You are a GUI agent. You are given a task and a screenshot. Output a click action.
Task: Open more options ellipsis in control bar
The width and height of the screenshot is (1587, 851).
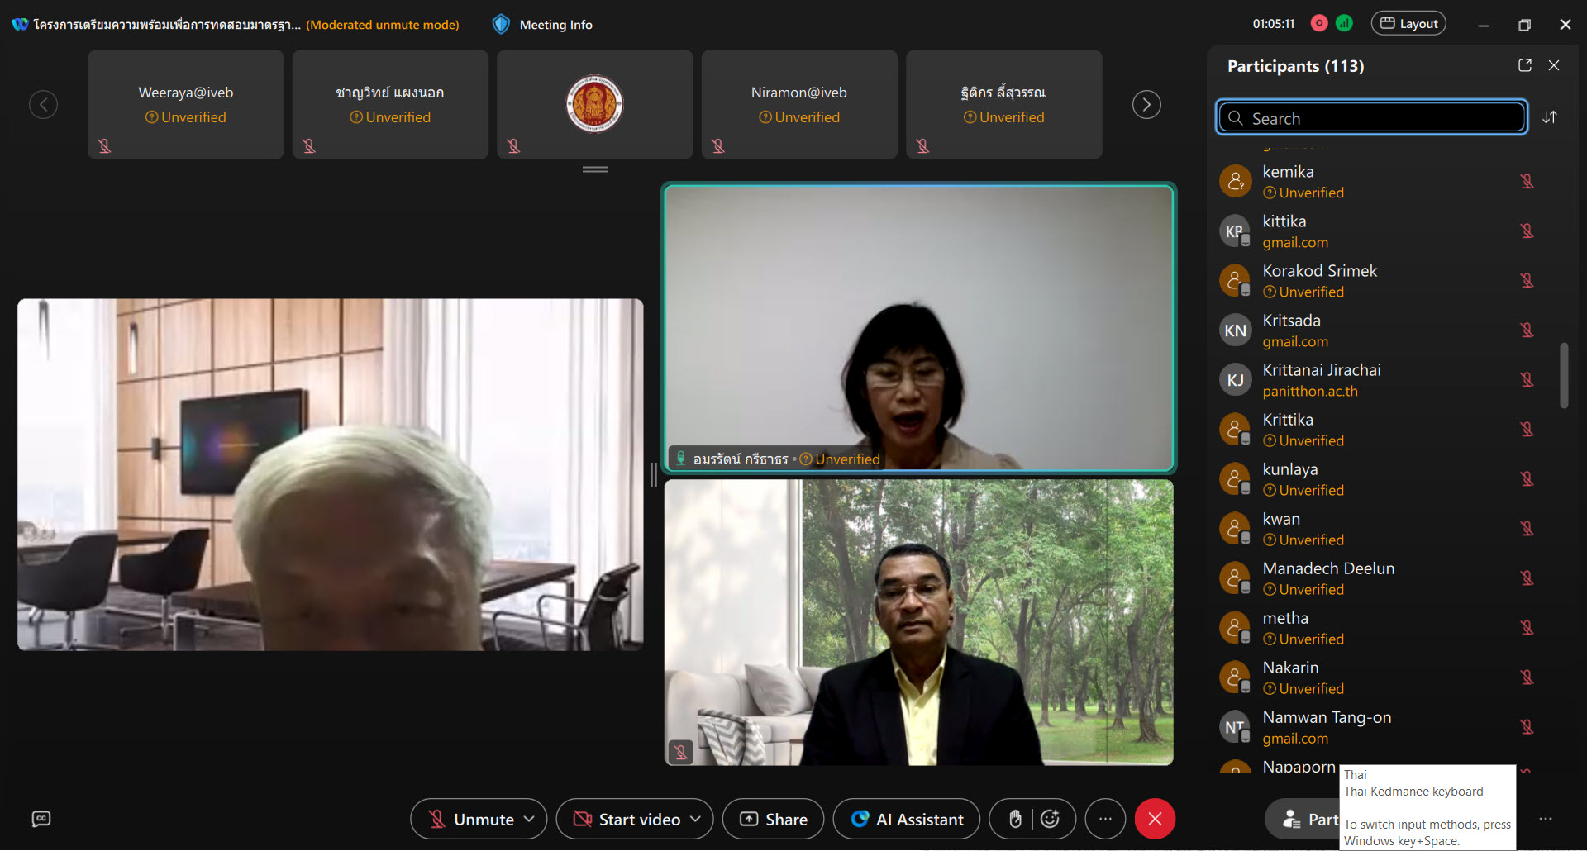click(x=1105, y=819)
